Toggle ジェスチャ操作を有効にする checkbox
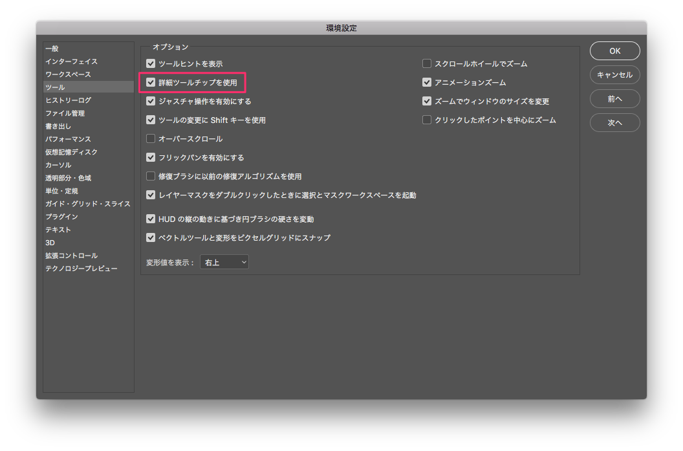 151,101
